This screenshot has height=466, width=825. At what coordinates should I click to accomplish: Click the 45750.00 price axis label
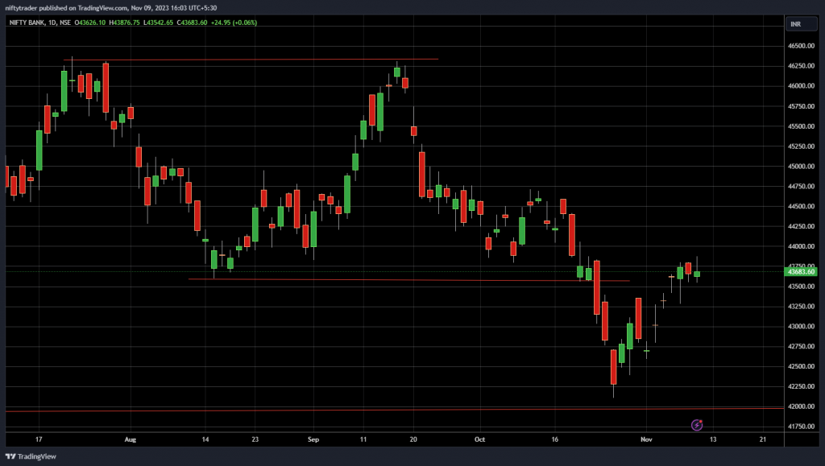coord(801,106)
